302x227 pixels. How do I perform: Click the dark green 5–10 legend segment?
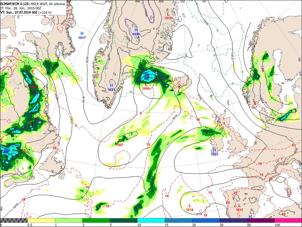tap(124, 220)
